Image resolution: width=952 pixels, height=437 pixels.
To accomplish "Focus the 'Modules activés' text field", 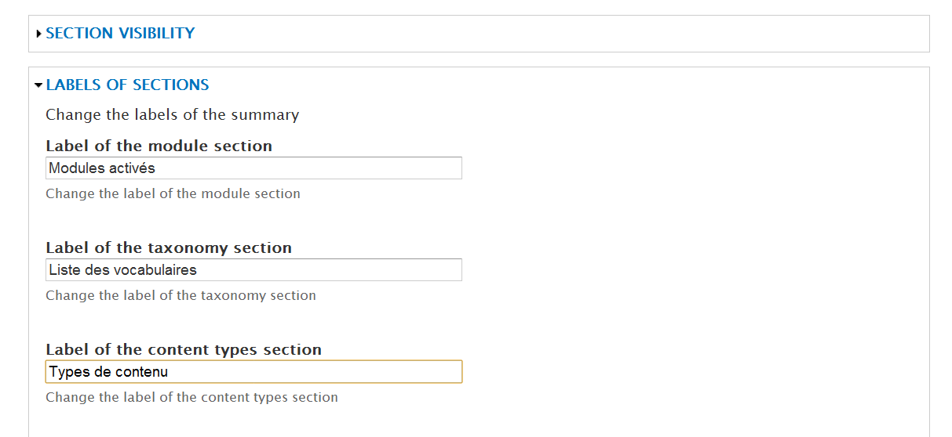I will tap(254, 168).
